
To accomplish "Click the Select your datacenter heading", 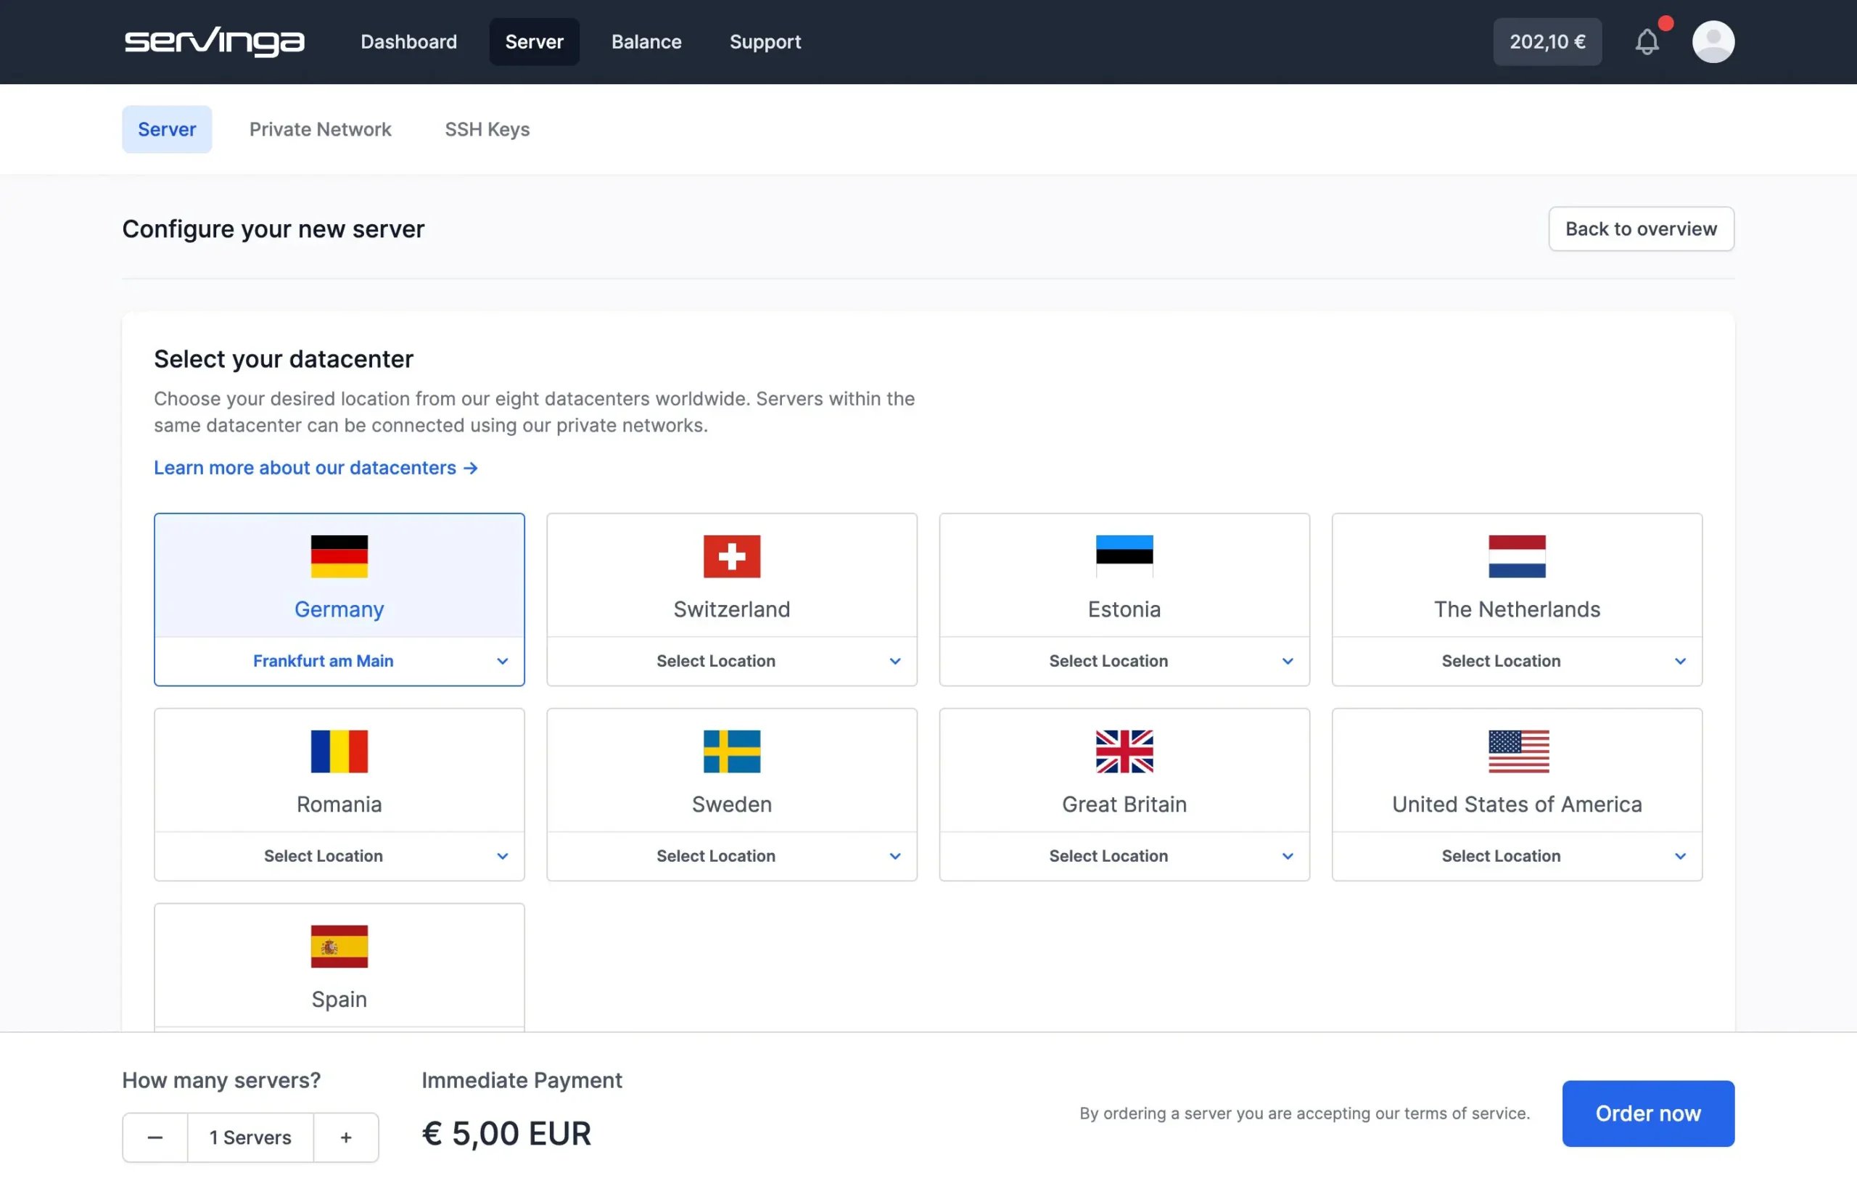I will [284, 359].
